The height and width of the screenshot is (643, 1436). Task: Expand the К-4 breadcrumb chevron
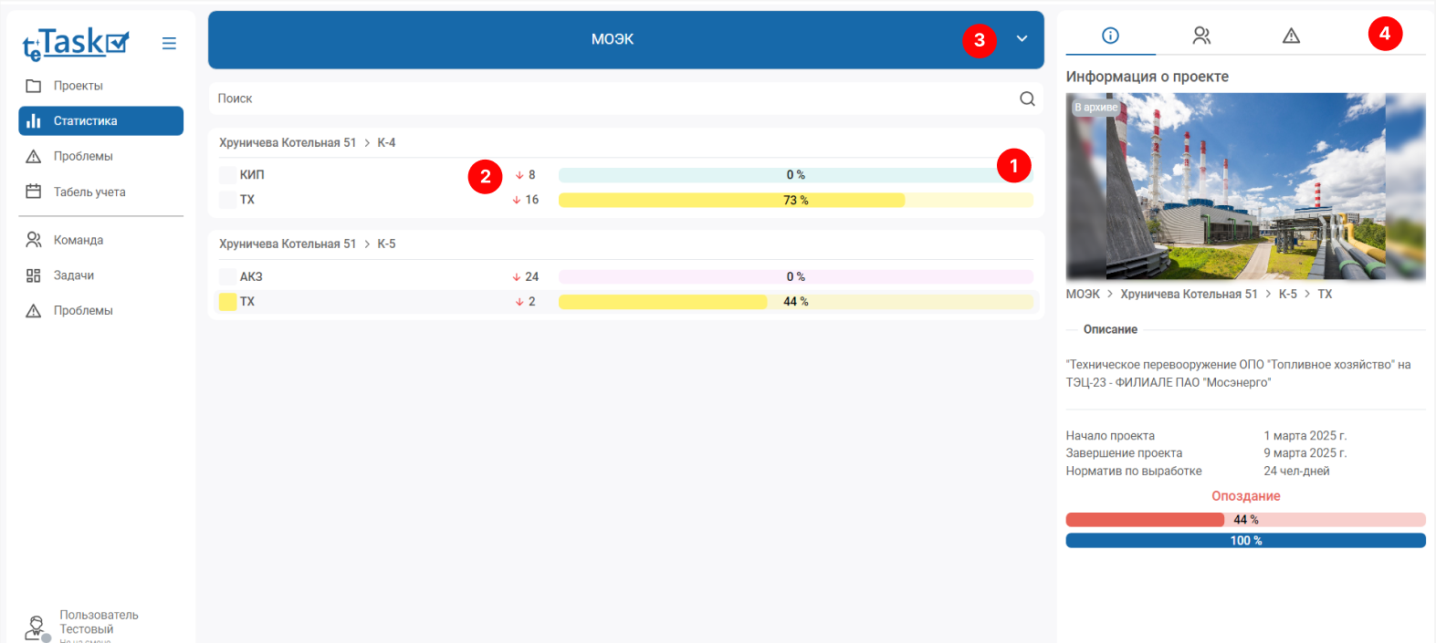[x=367, y=143]
